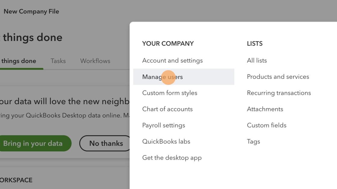Open Tags list
337x189 pixels.
pos(253,142)
